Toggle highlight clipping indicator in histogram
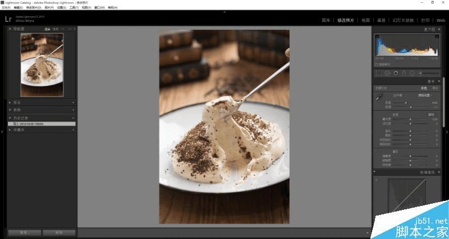 [437, 36]
